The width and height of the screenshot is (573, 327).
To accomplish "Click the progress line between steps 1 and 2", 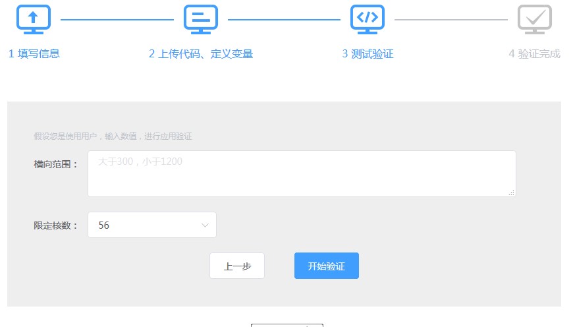I will [117, 20].
